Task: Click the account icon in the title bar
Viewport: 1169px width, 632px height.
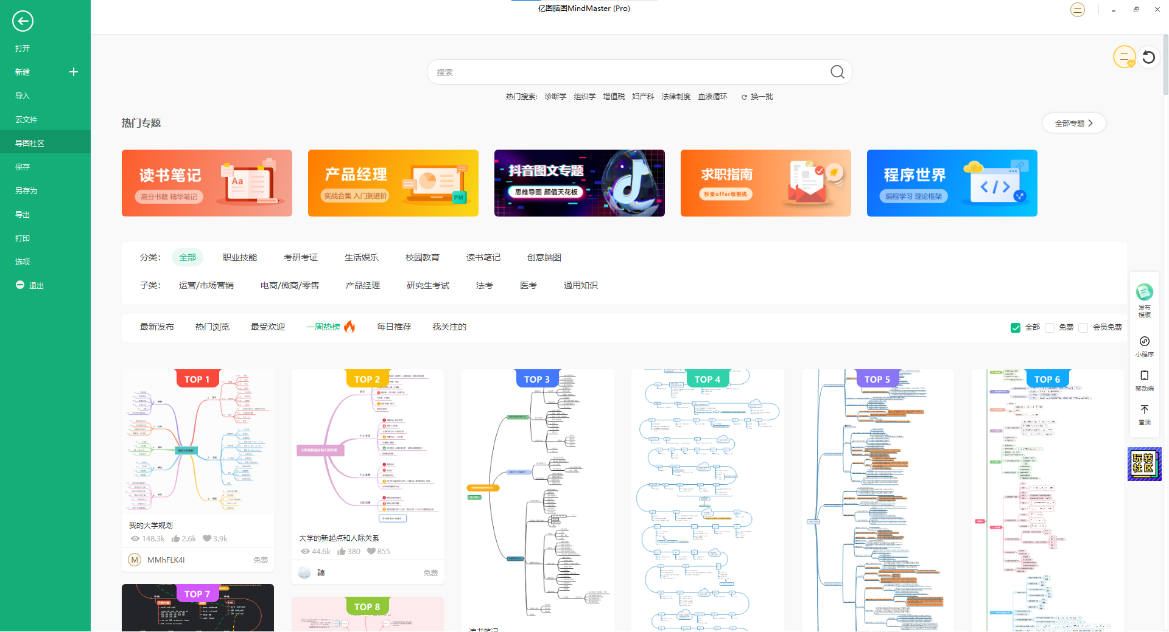Action: tap(1078, 10)
